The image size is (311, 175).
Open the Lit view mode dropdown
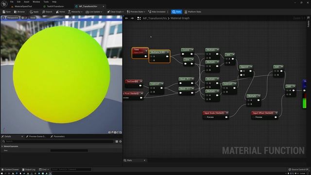pyautogui.click(x=24, y=17)
